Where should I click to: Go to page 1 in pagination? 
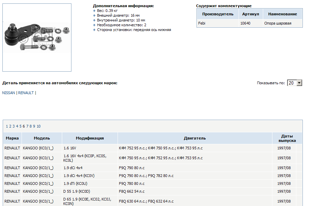7,126
